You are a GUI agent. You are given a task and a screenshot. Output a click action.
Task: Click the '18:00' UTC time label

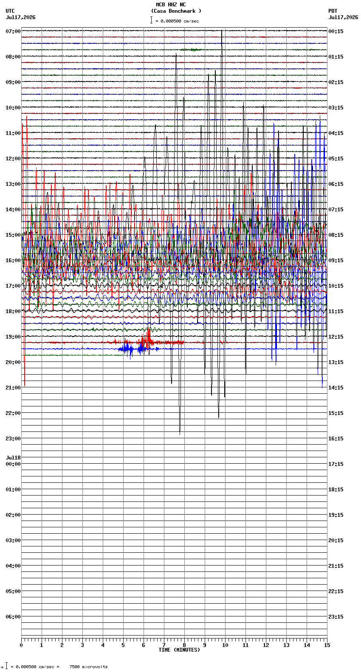pyautogui.click(x=13, y=311)
